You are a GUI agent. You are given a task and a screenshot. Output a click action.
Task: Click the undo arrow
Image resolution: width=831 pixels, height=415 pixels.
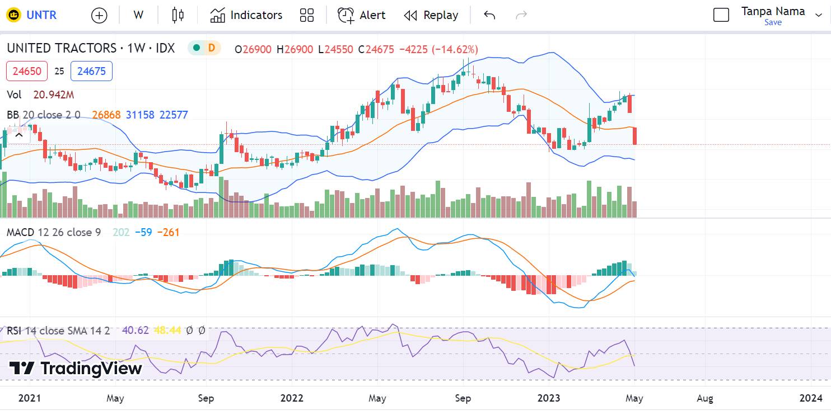(x=489, y=15)
